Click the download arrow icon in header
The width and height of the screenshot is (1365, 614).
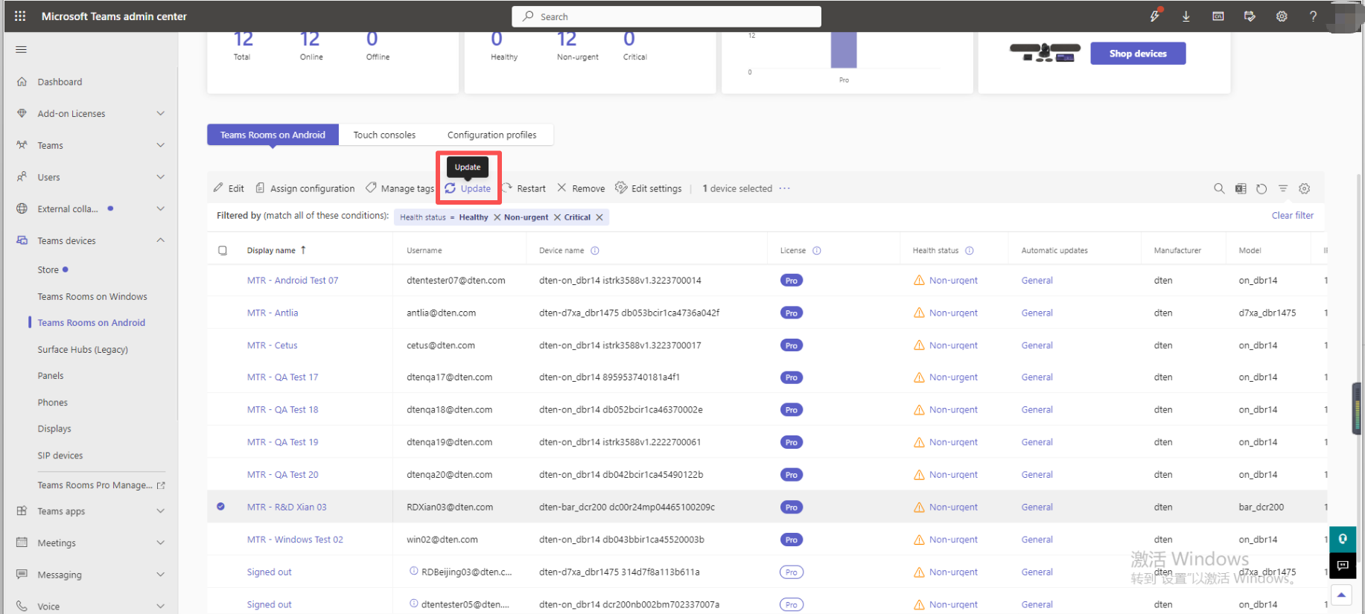pos(1186,16)
